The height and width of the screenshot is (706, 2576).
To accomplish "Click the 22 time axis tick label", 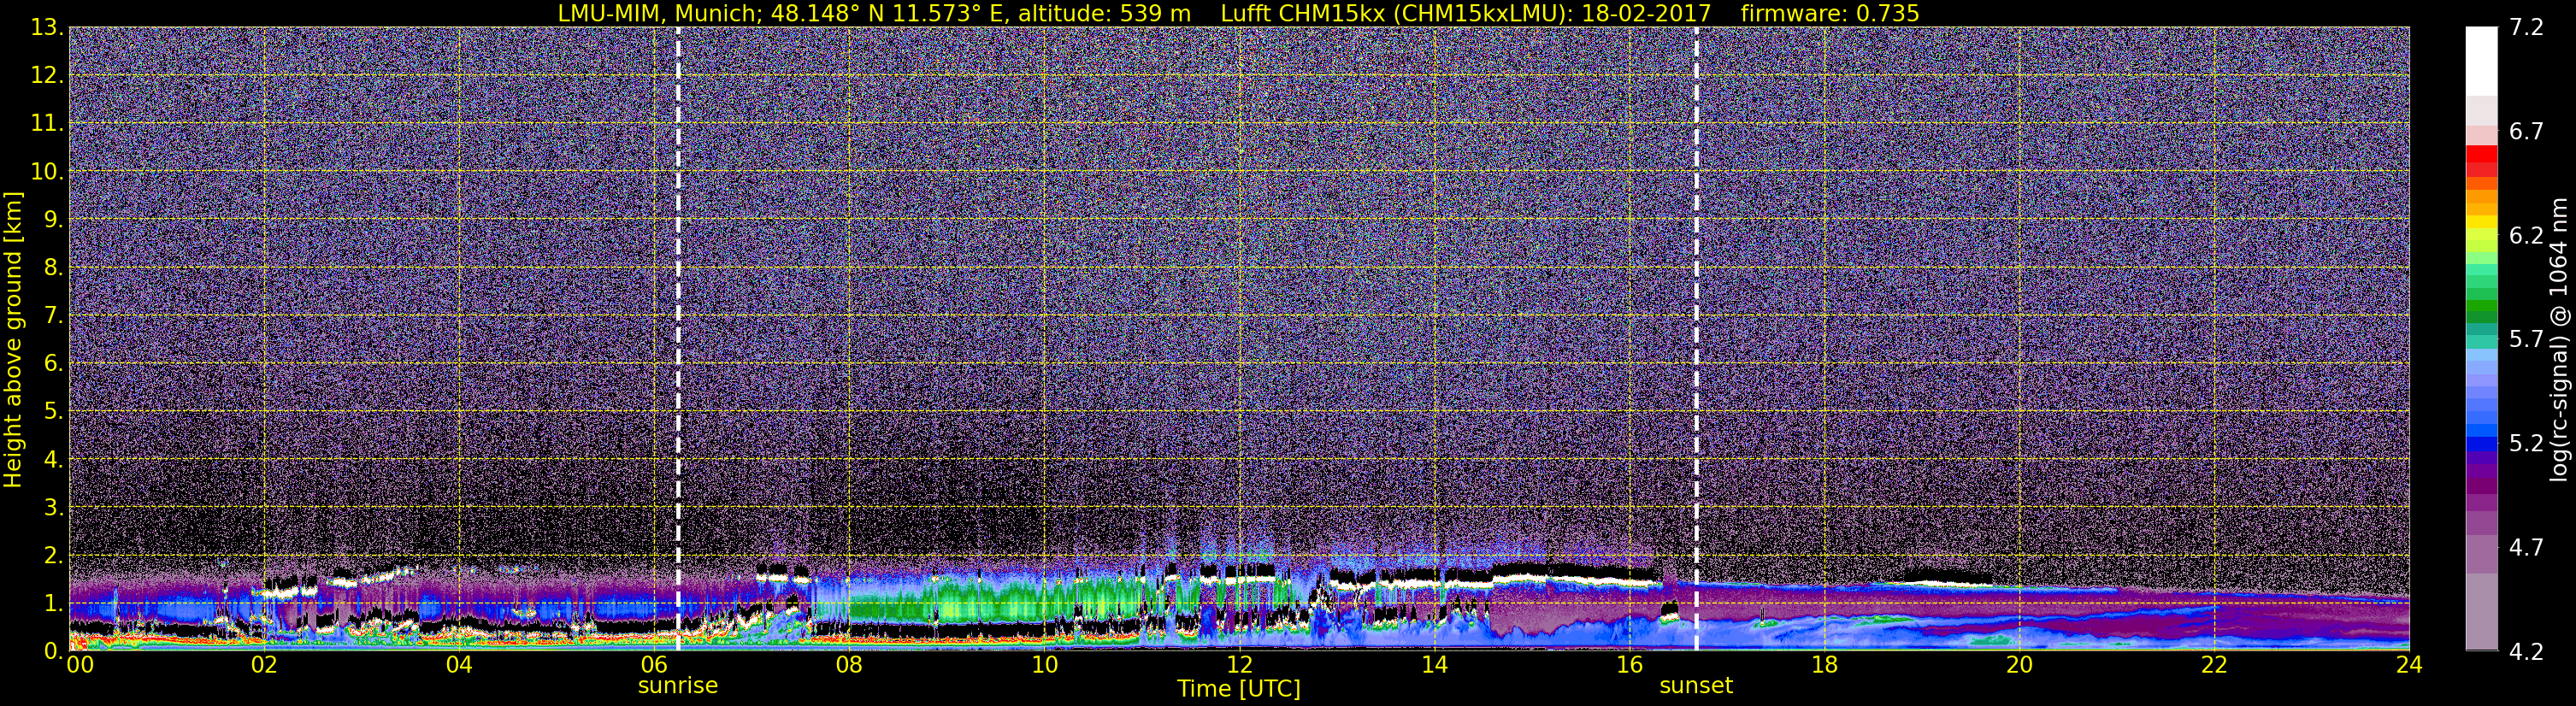I will pos(2214,665).
